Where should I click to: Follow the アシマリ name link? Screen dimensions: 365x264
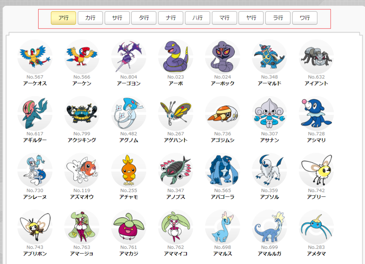(x=316, y=140)
